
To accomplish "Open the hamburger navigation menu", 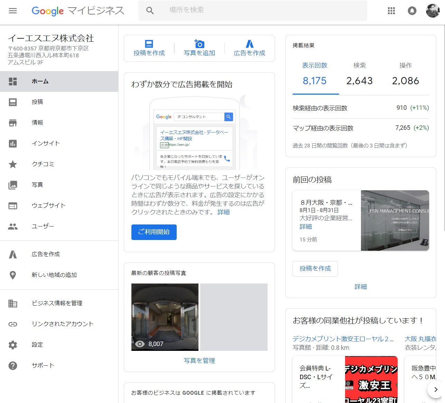I will click(13, 10).
